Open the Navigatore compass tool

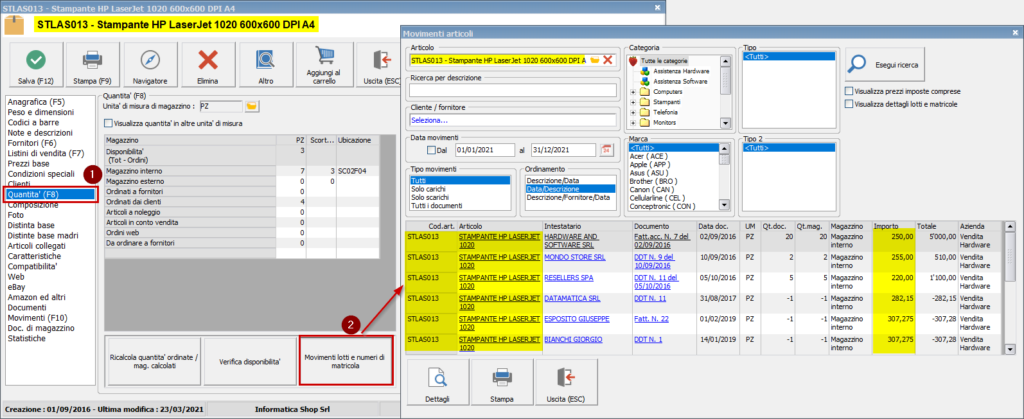coord(150,65)
